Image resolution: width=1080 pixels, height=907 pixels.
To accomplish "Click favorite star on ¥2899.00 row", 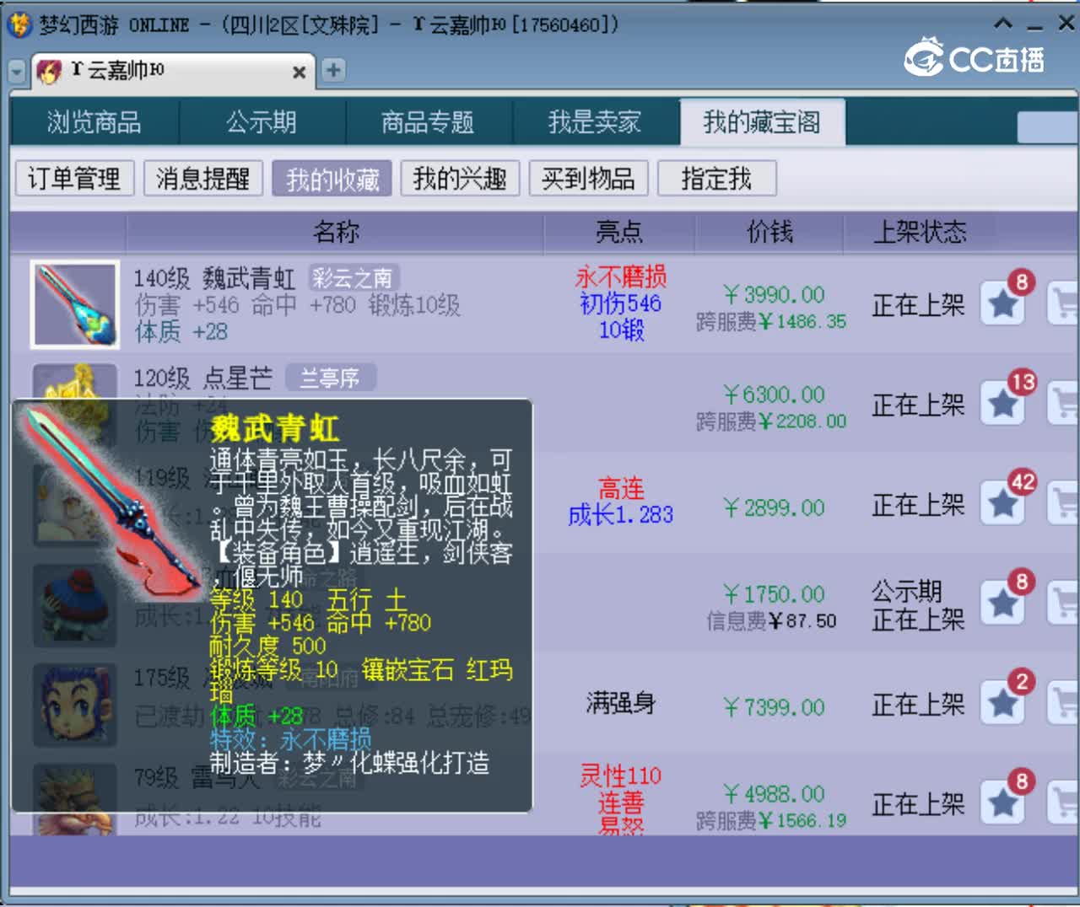I will tap(1002, 504).
